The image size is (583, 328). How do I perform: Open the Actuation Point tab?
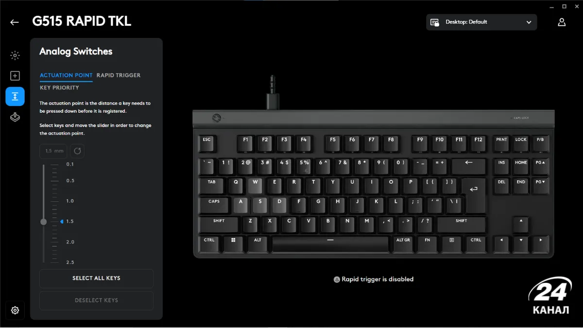click(x=66, y=75)
